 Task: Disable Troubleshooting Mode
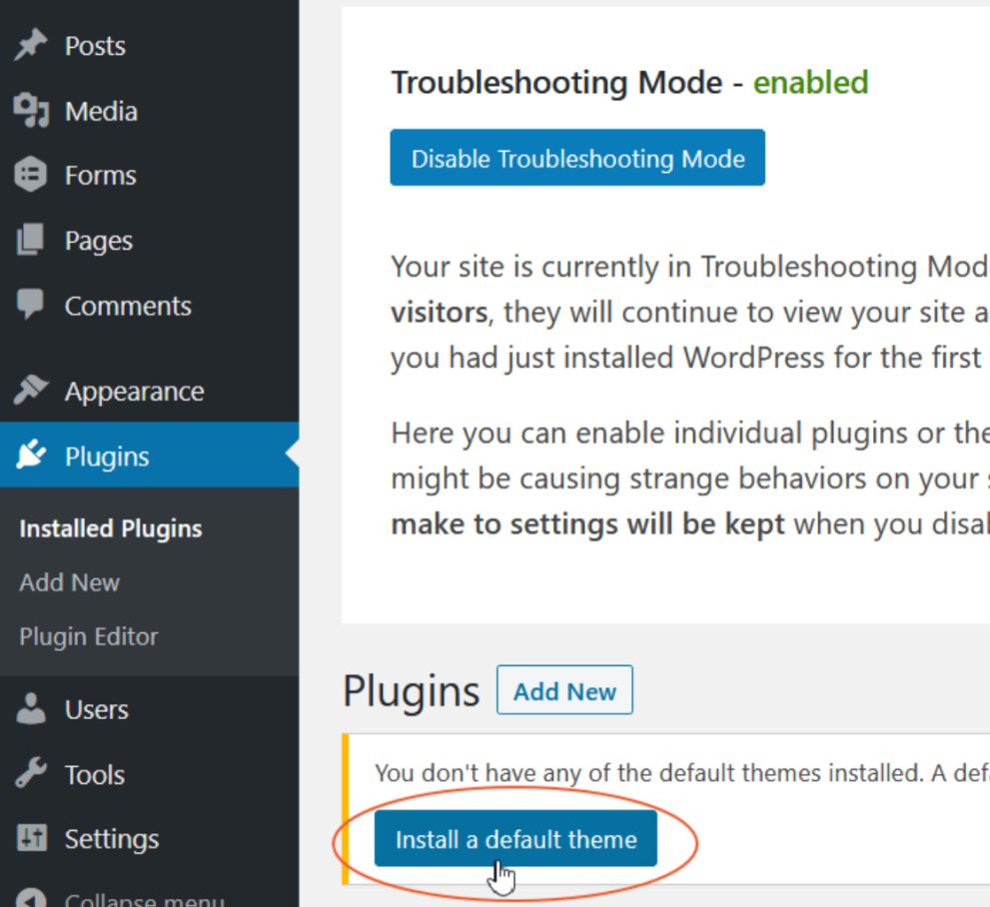577,158
